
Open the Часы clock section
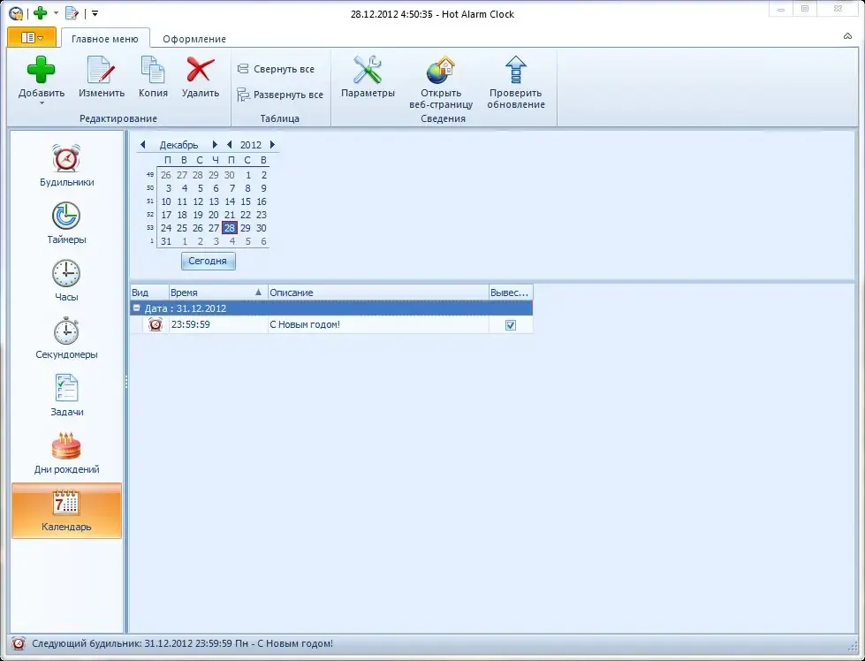[x=66, y=280]
